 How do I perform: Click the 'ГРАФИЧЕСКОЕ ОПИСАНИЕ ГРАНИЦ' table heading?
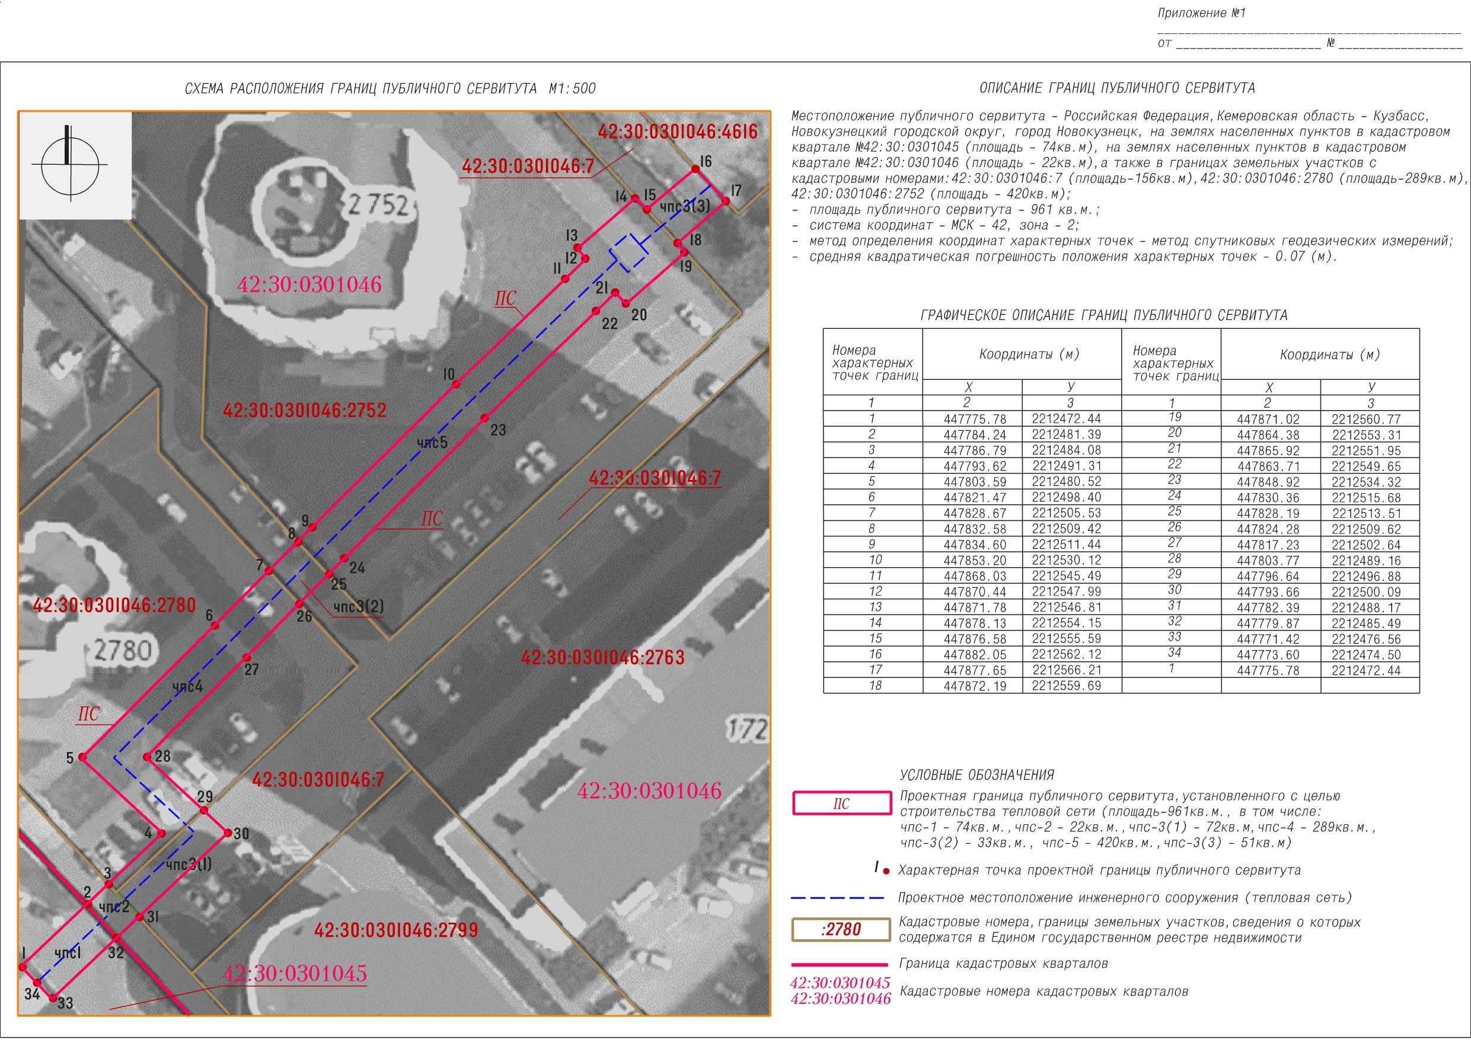1103,315
